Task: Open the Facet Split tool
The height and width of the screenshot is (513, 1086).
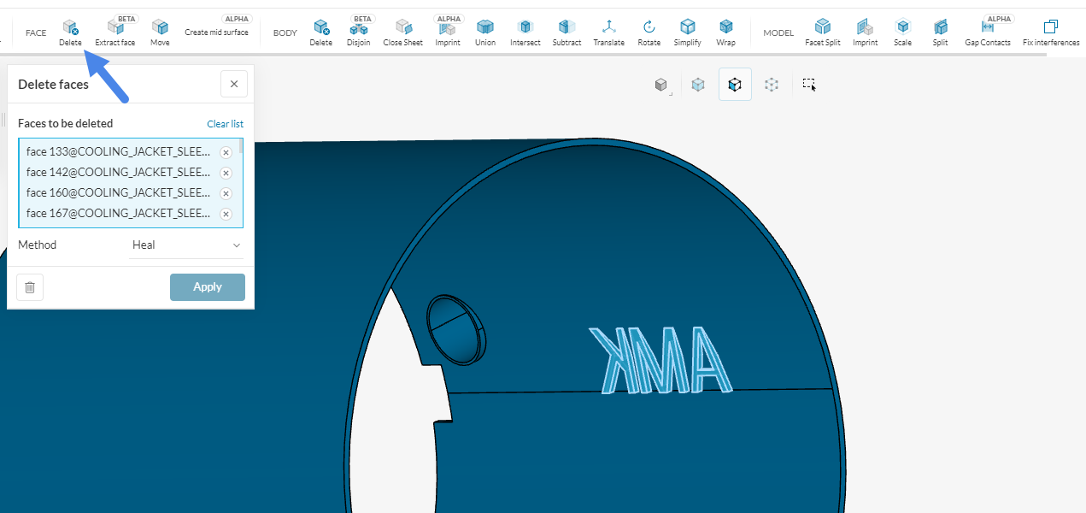Action: point(823,32)
